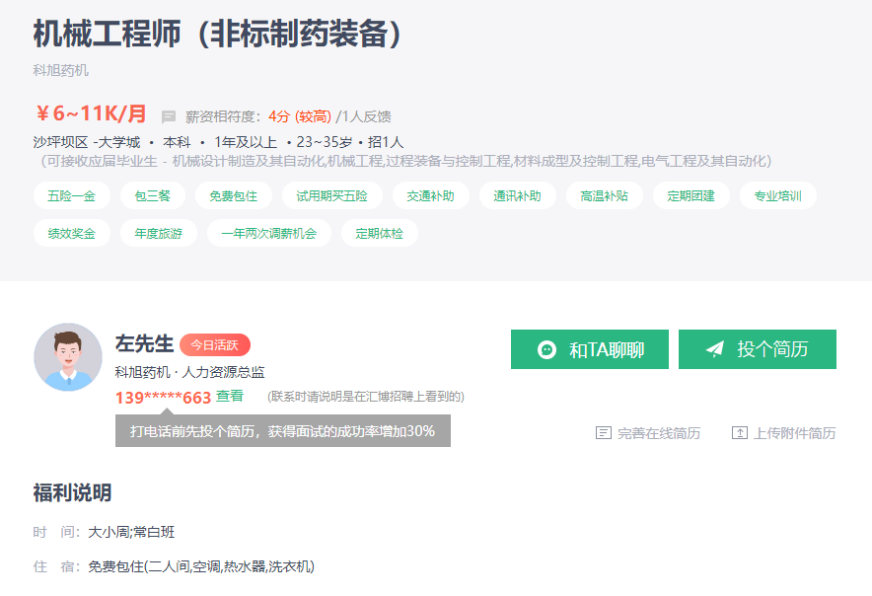Select the 定期团建 benefit tag

coord(691,196)
